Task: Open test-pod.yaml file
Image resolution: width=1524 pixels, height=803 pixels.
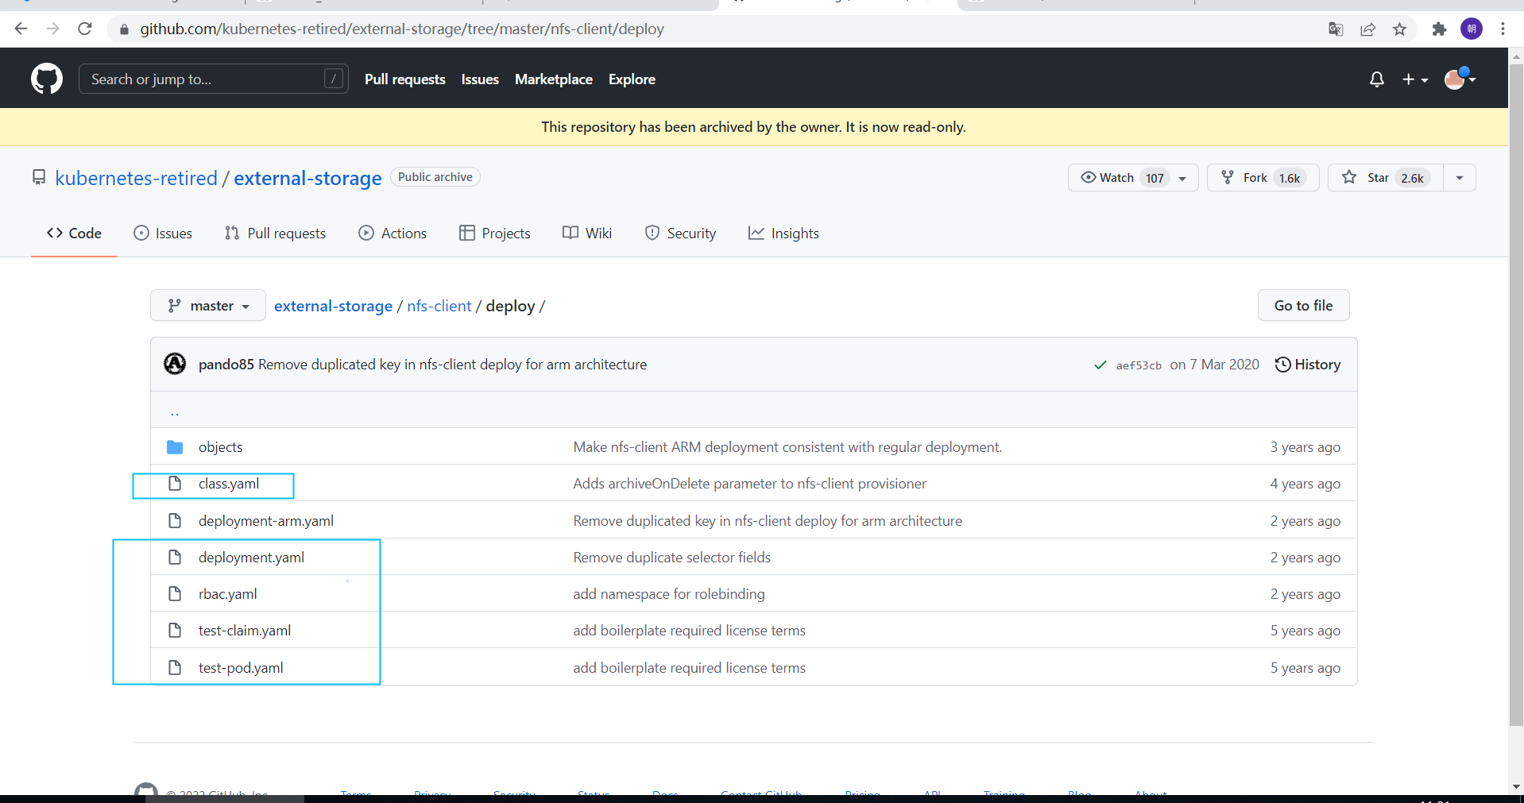Action: (241, 668)
